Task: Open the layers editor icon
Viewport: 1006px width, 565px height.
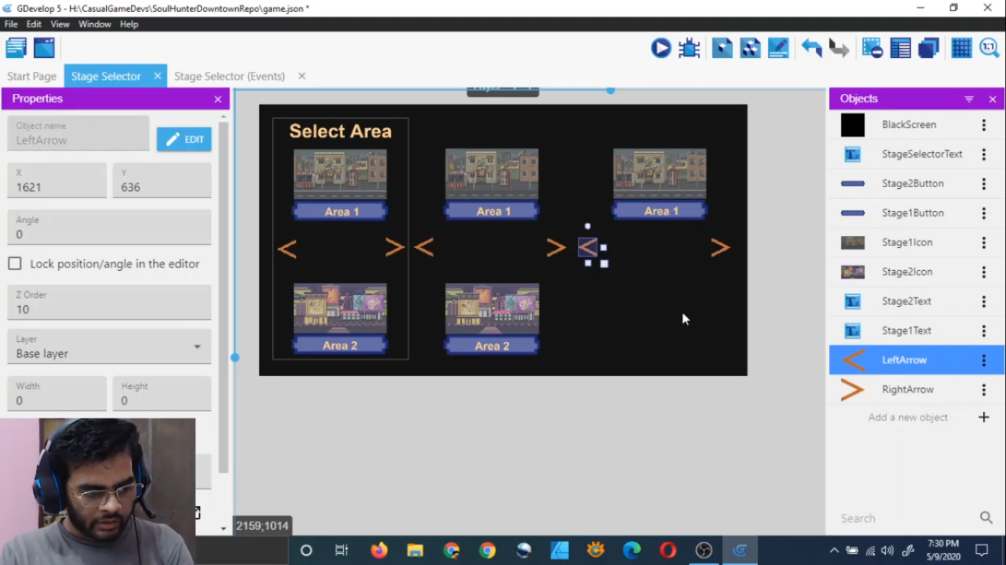Action: tap(929, 49)
